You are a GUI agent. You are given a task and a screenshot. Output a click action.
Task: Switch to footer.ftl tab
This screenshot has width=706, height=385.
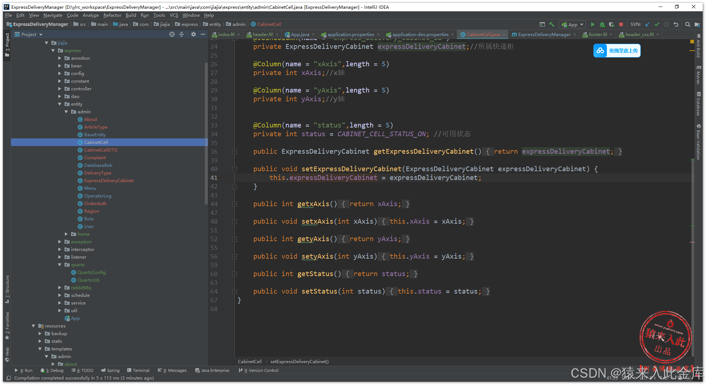pyautogui.click(x=597, y=35)
